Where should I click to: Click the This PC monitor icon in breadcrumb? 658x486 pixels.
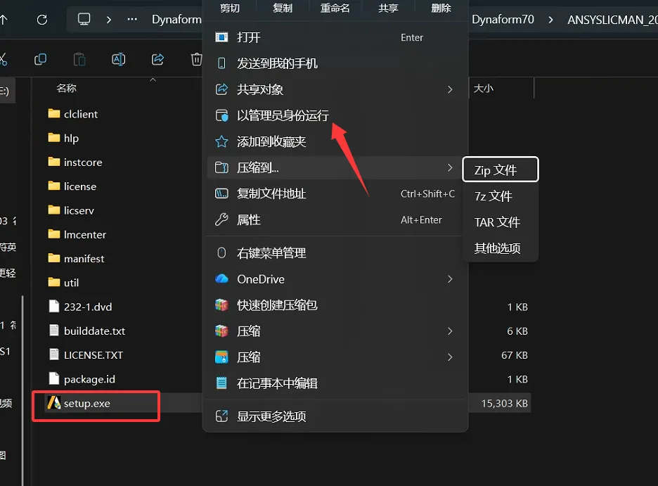pos(84,19)
